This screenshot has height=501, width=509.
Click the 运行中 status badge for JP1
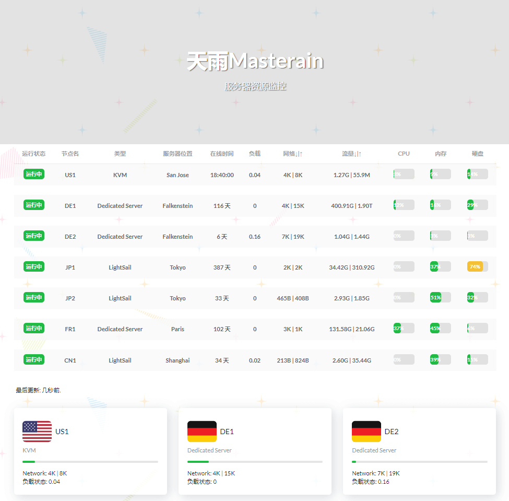point(34,267)
